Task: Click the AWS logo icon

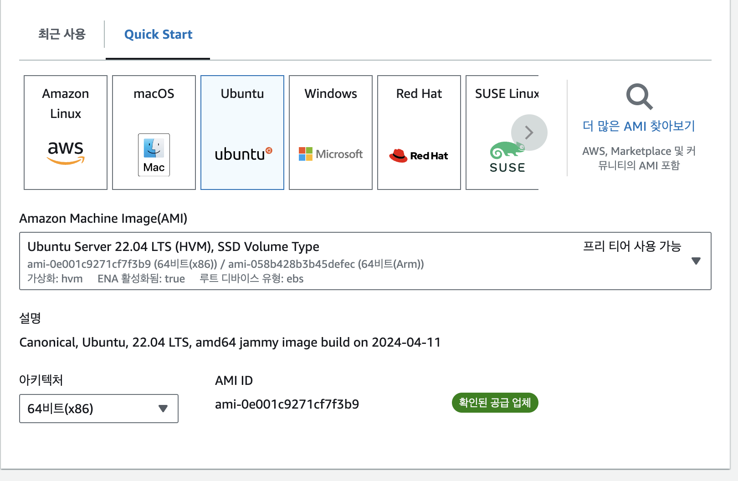Action: coord(66,152)
